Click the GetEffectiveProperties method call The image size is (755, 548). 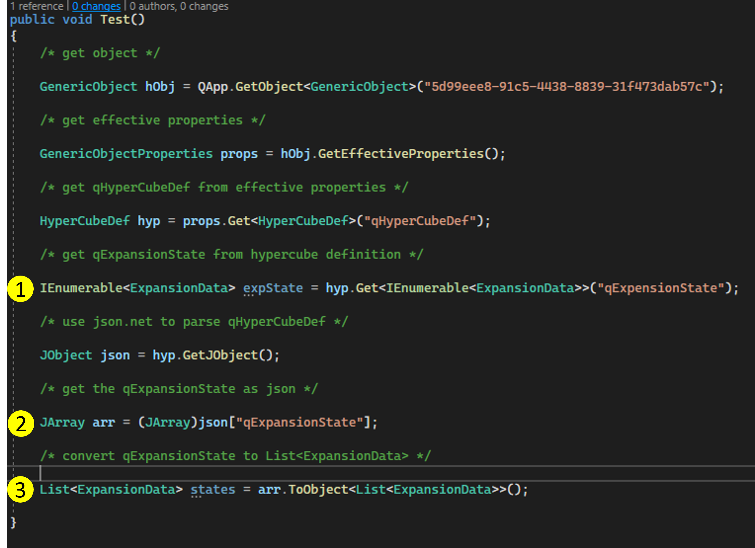pos(401,154)
